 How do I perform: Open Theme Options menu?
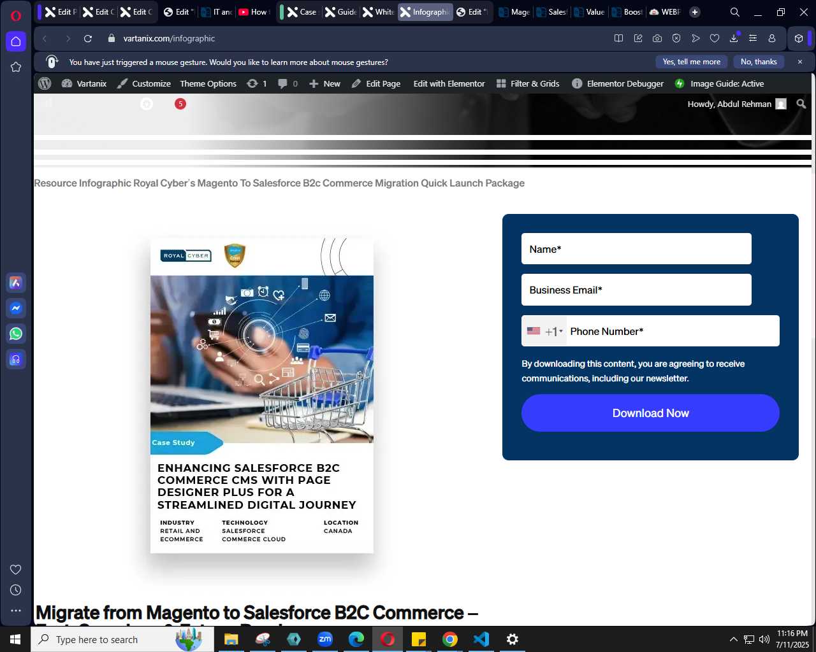tap(208, 83)
